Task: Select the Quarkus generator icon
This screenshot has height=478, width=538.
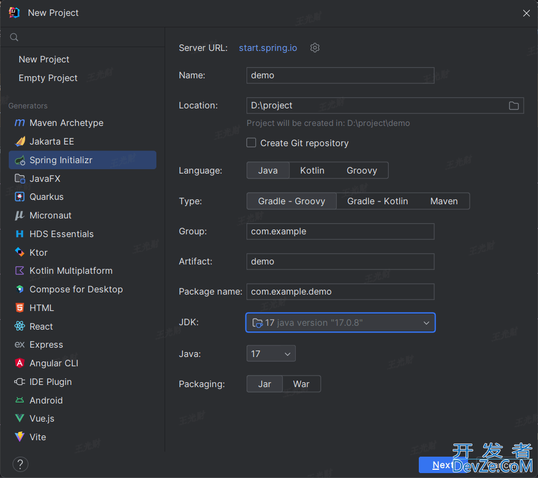Action: [x=20, y=197]
